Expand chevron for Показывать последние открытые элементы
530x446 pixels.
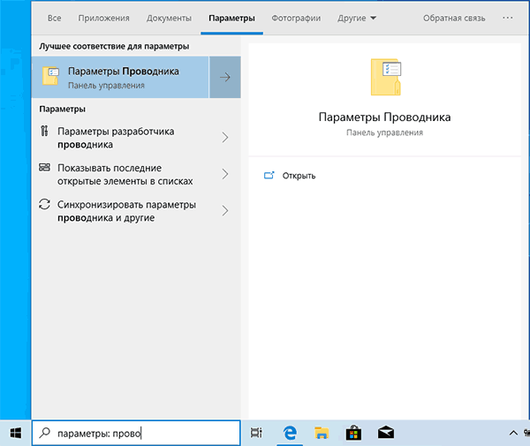(x=225, y=174)
